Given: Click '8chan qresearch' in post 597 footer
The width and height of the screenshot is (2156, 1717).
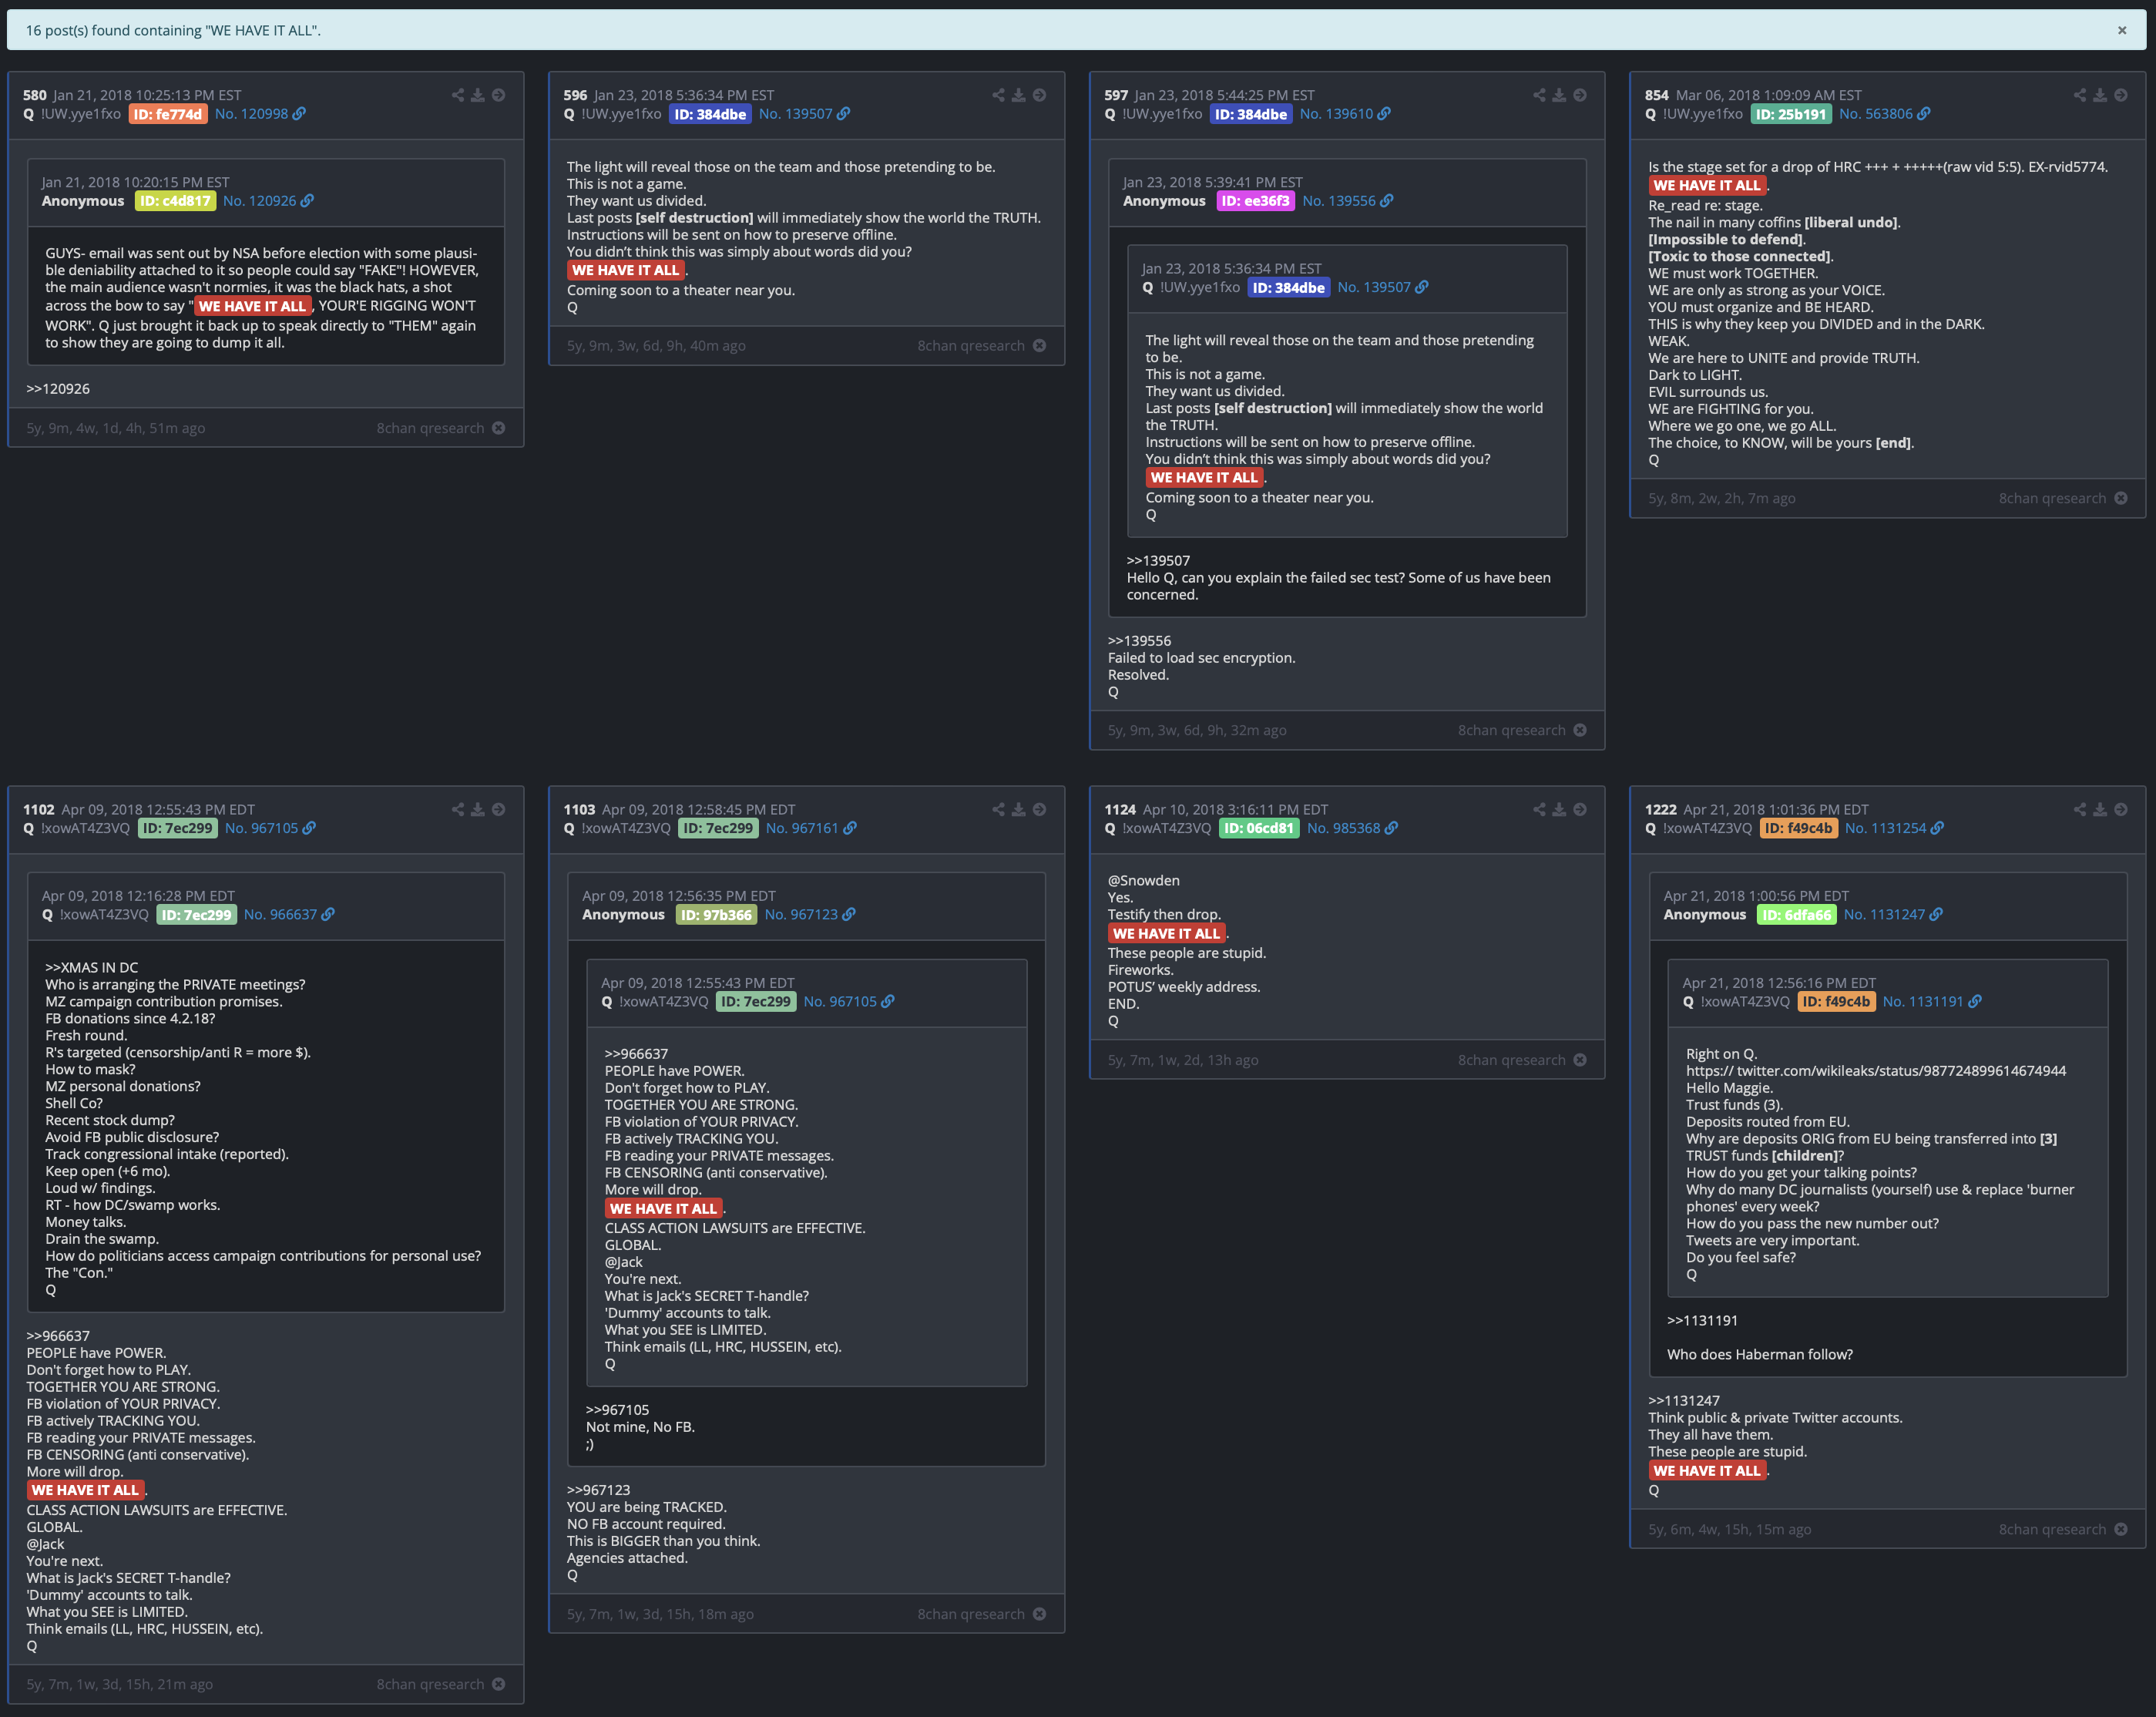Looking at the screenshot, I should click(1511, 730).
